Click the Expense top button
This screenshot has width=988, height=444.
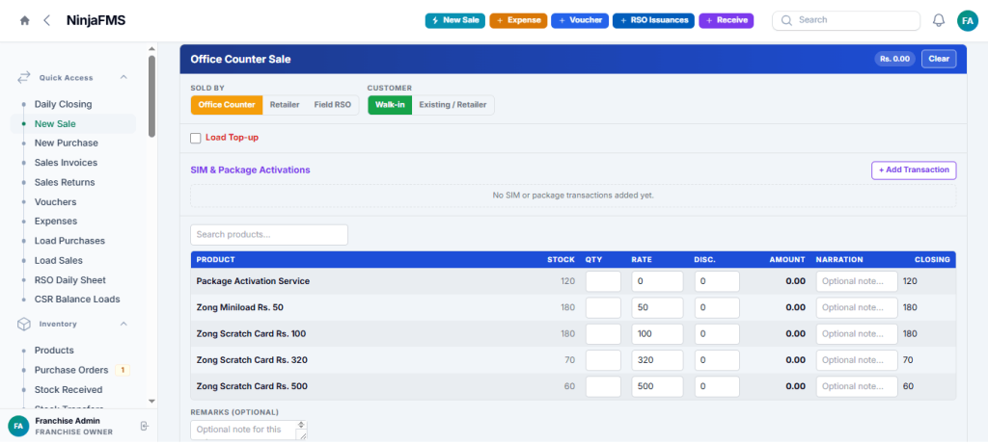click(518, 21)
